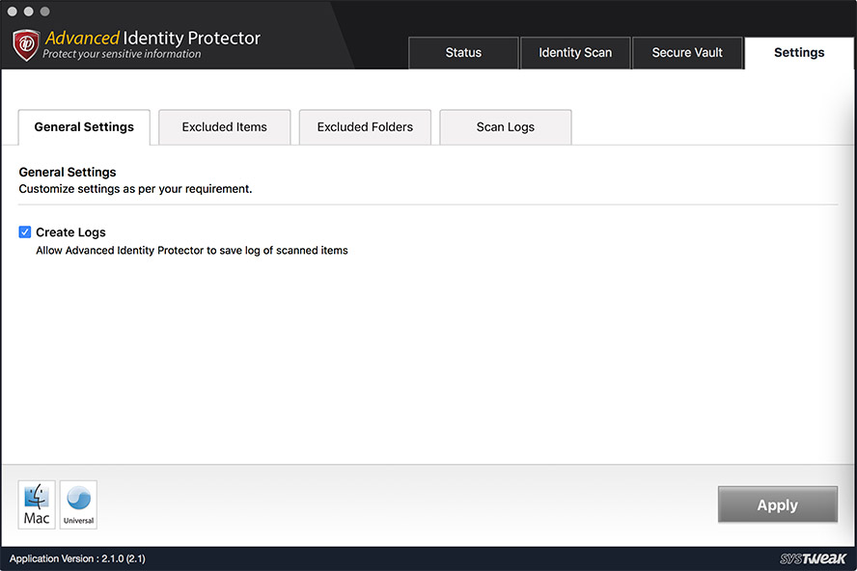Click the Mac Finder badge icon
857x571 pixels.
tap(37, 504)
